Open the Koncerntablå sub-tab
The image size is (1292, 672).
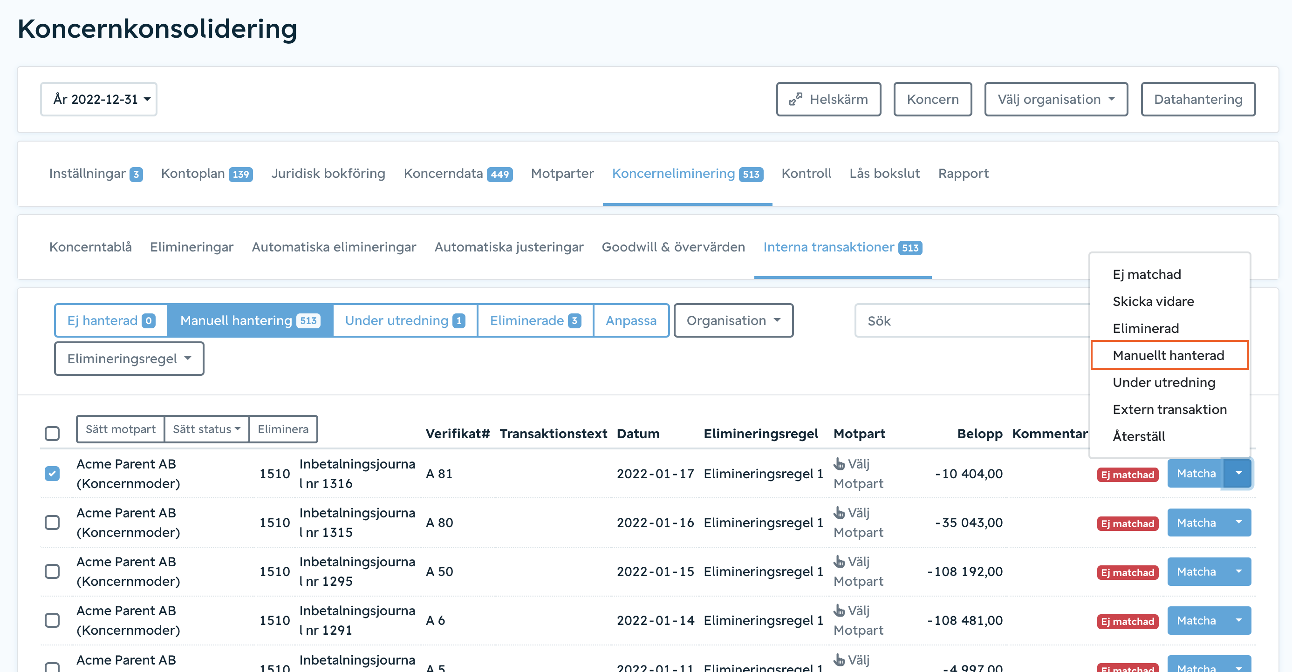coord(90,247)
